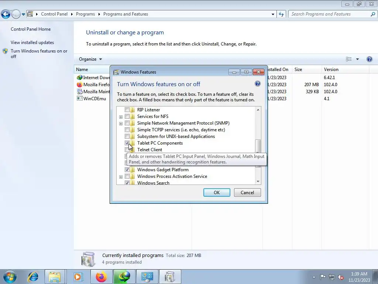This screenshot has height=284, width=378.
Task: Select Programs in the breadcrumb path
Action: 85,14
